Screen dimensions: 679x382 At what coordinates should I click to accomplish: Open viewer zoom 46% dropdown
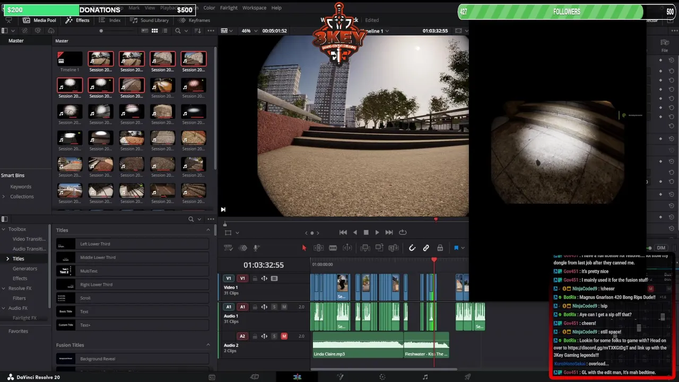[x=249, y=31]
